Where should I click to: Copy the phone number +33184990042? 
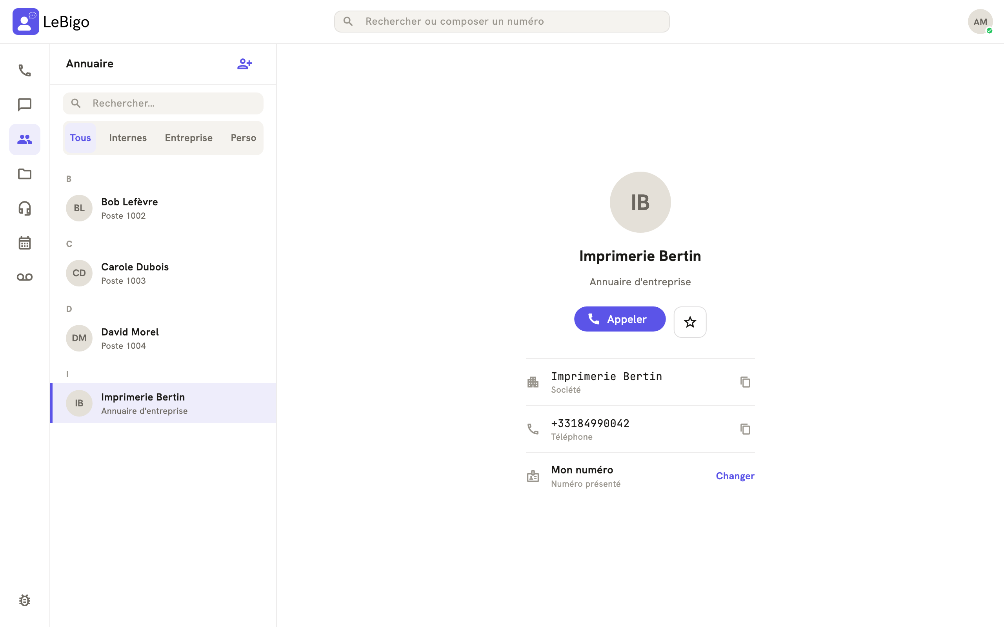(x=745, y=429)
